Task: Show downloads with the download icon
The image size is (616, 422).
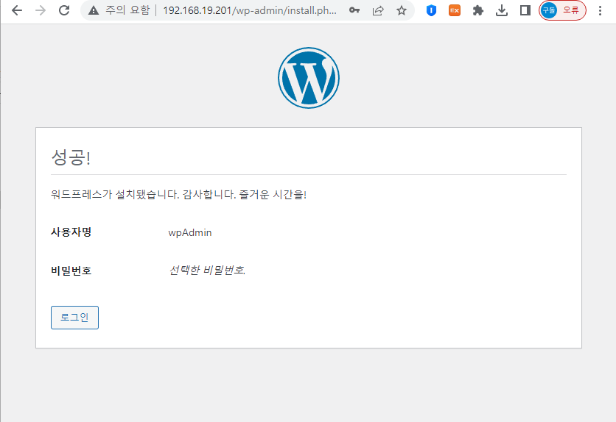Action: pyautogui.click(x=501, y=10)
